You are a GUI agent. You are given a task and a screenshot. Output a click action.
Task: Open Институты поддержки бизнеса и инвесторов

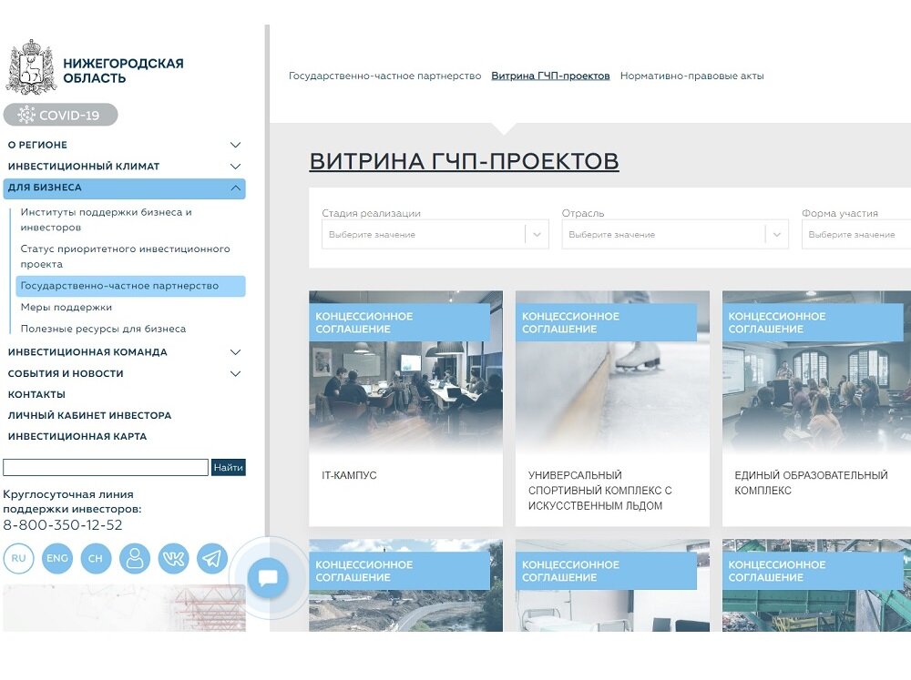107,219
